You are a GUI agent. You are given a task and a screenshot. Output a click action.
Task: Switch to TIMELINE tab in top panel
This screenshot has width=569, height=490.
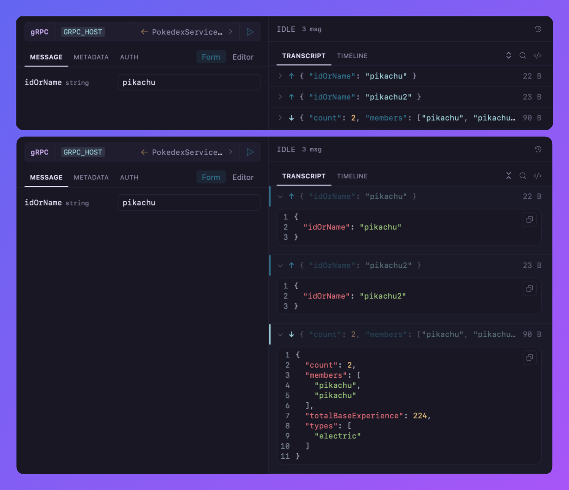coord(352,56)
